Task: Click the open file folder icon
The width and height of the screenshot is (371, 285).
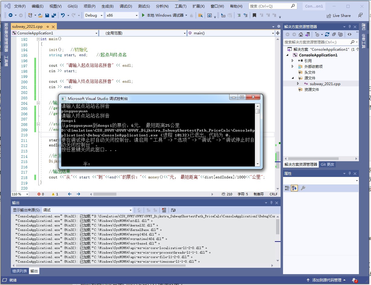Action: point(41,15)
